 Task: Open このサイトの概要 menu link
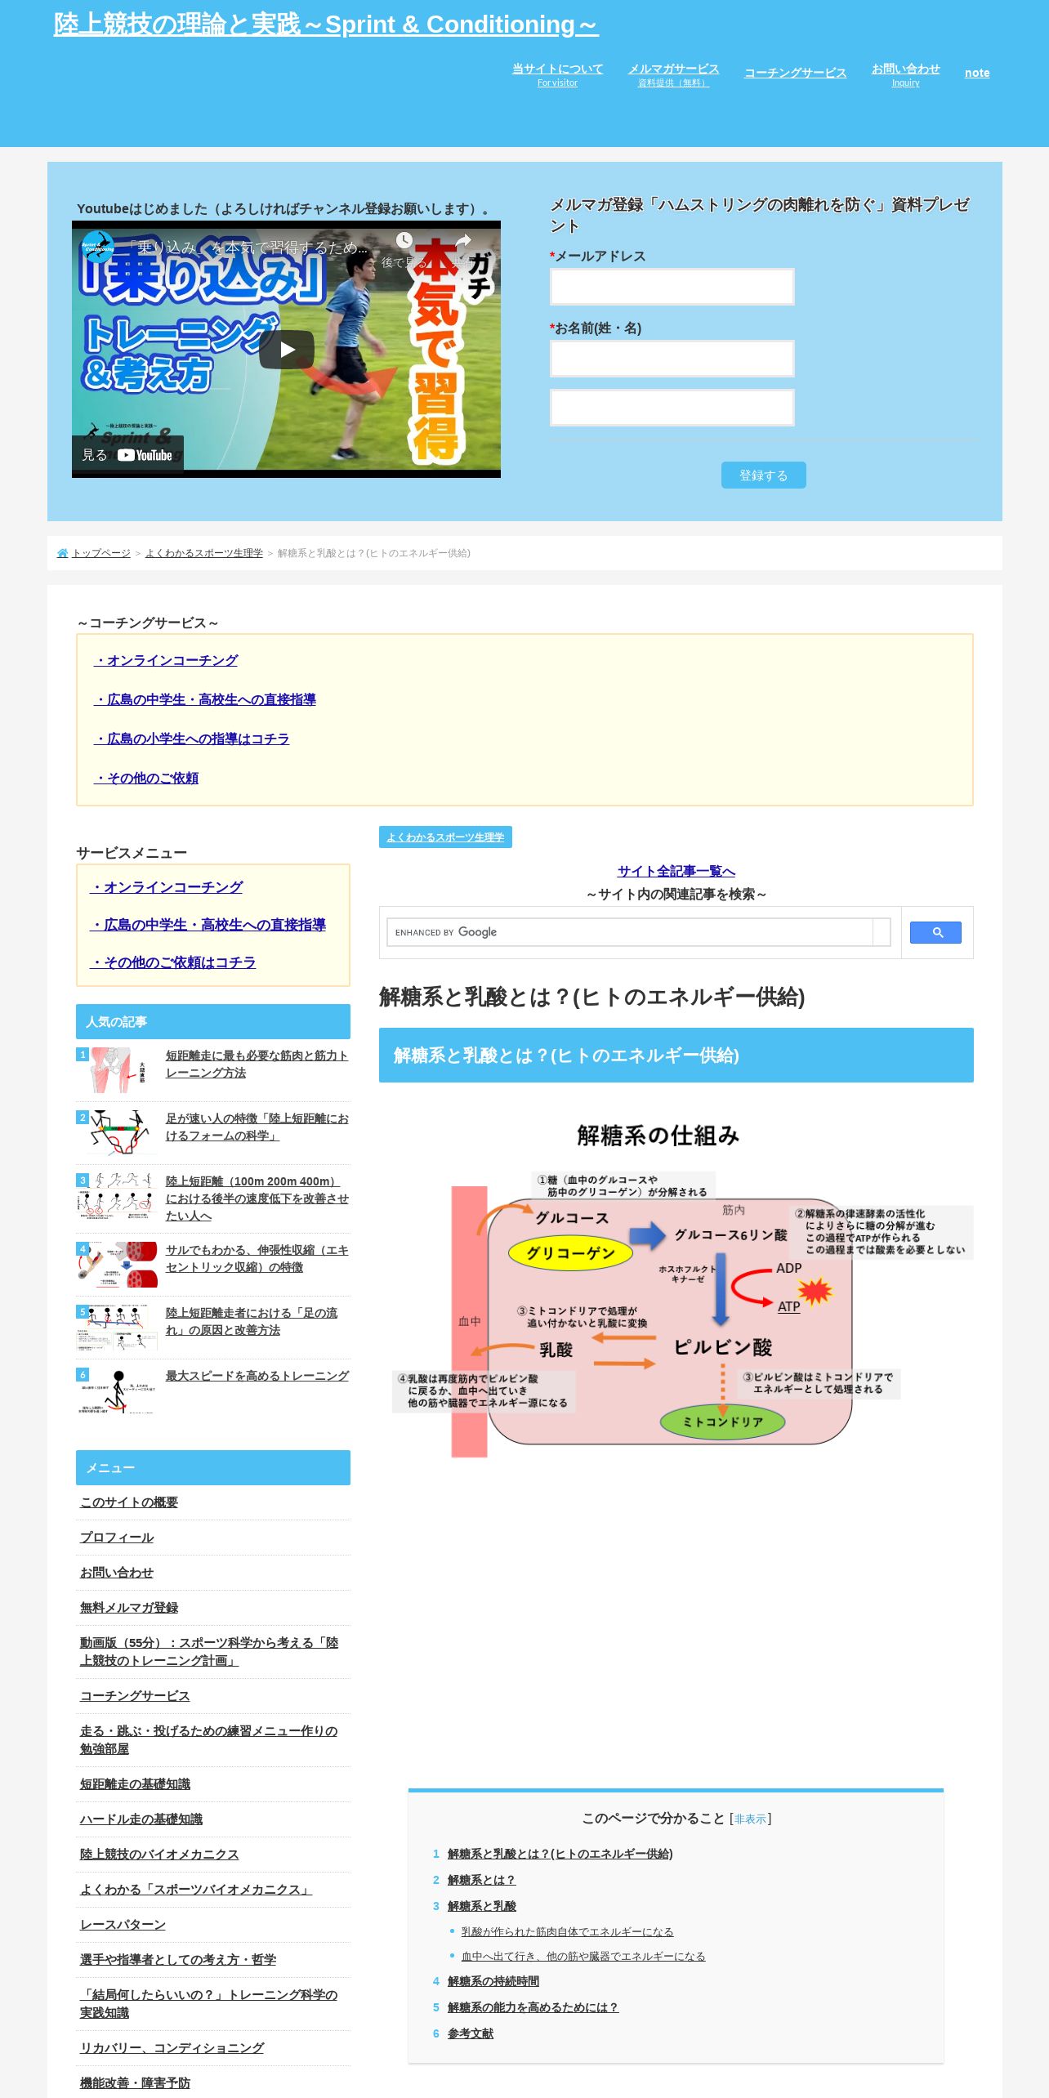coord(129,1502)
